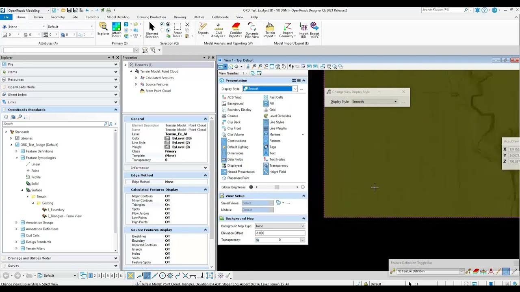This screenshot has height=292, width=520.
Task: Open Fence Tools in the ribbon
Action: coord(178,30)
